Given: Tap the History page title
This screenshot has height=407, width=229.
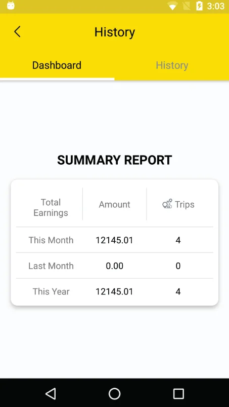Looking at the screenshot, I should [x=115, y=32].
